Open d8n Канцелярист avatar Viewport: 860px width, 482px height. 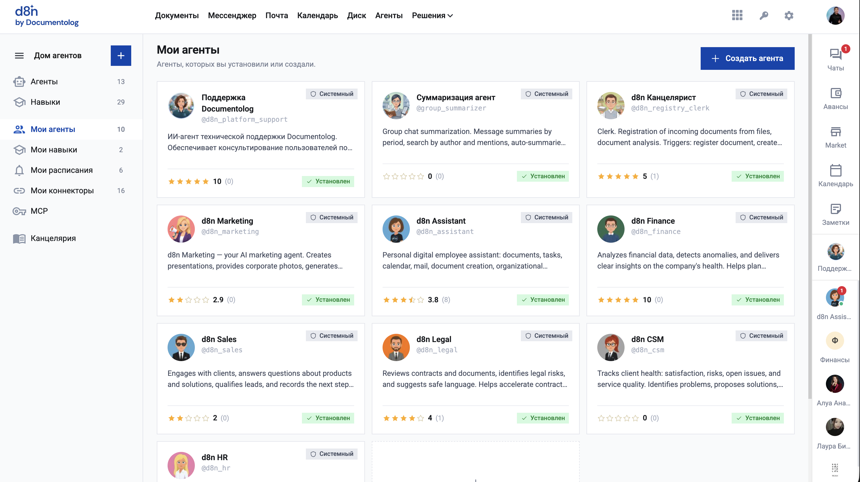coord(611,106)
